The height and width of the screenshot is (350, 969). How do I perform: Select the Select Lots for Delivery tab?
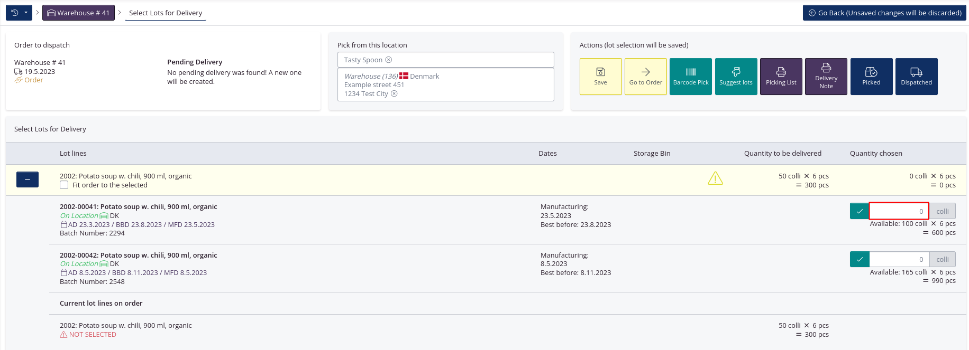(x=166, y=13)
